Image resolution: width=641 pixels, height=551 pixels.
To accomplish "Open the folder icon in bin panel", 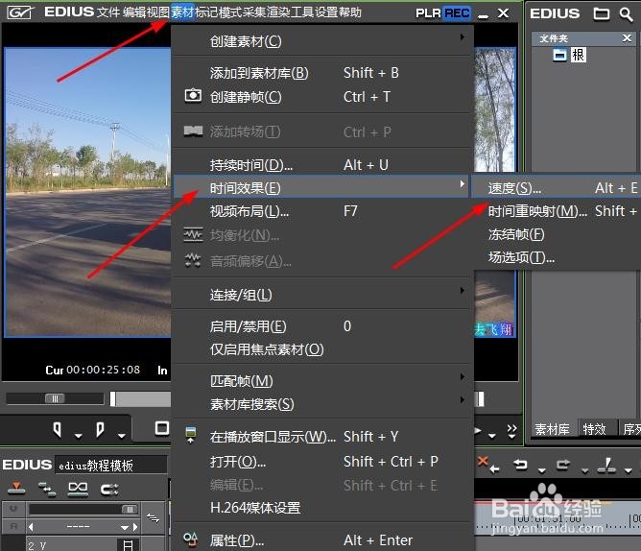I will (x=601, y=13).
